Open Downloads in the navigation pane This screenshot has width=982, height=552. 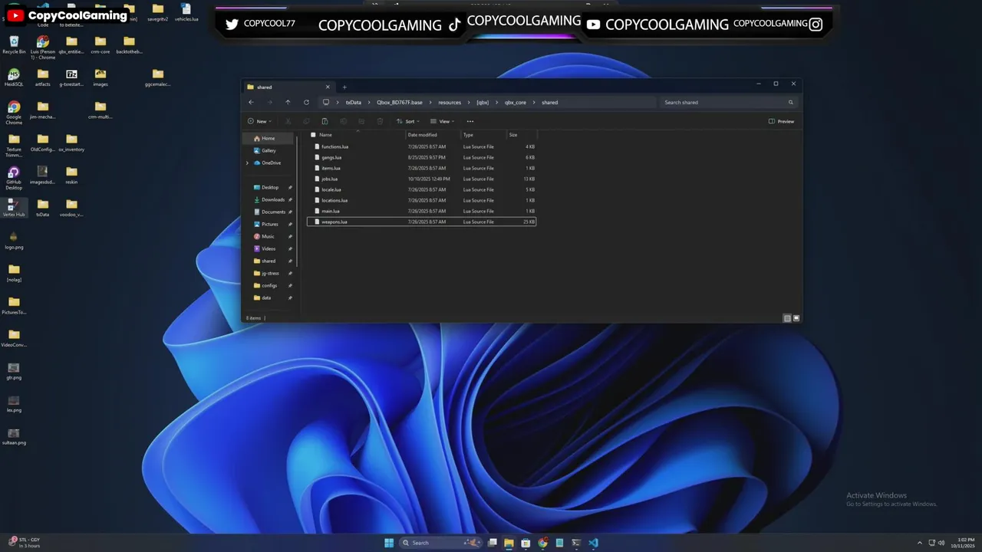tap(272, 199)
